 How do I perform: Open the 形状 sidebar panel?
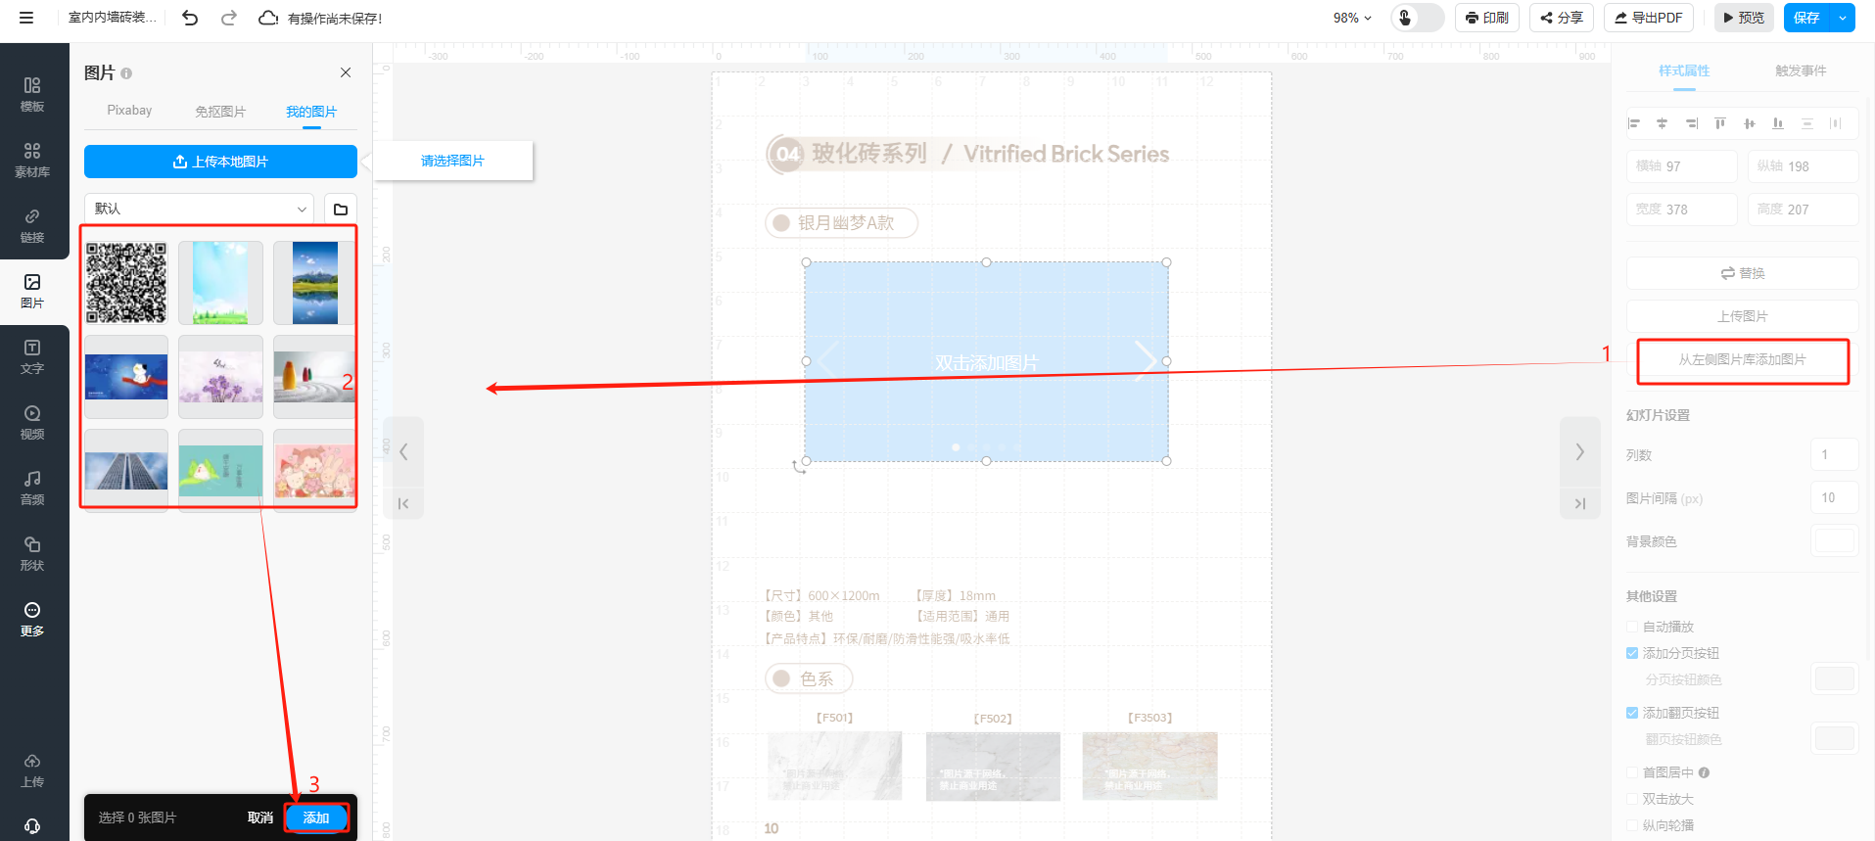[32, 553]
